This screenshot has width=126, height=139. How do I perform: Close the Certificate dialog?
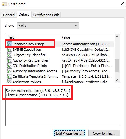(x=122, y=4)
